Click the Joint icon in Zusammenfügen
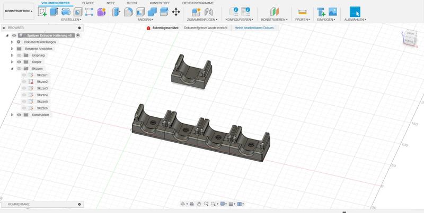 click(x=208, y=12)
